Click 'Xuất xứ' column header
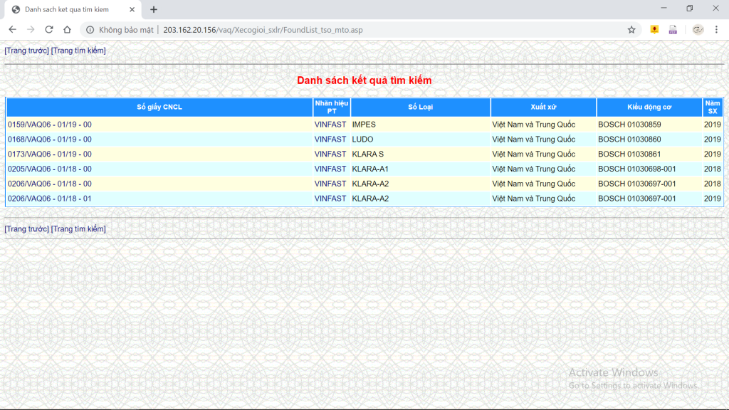The image size is (729, 410). (543, 107)
